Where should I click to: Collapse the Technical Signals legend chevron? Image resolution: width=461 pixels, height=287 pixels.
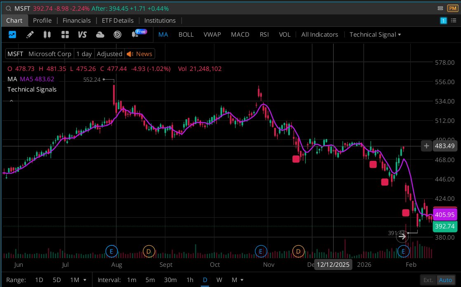coord(11,101)
